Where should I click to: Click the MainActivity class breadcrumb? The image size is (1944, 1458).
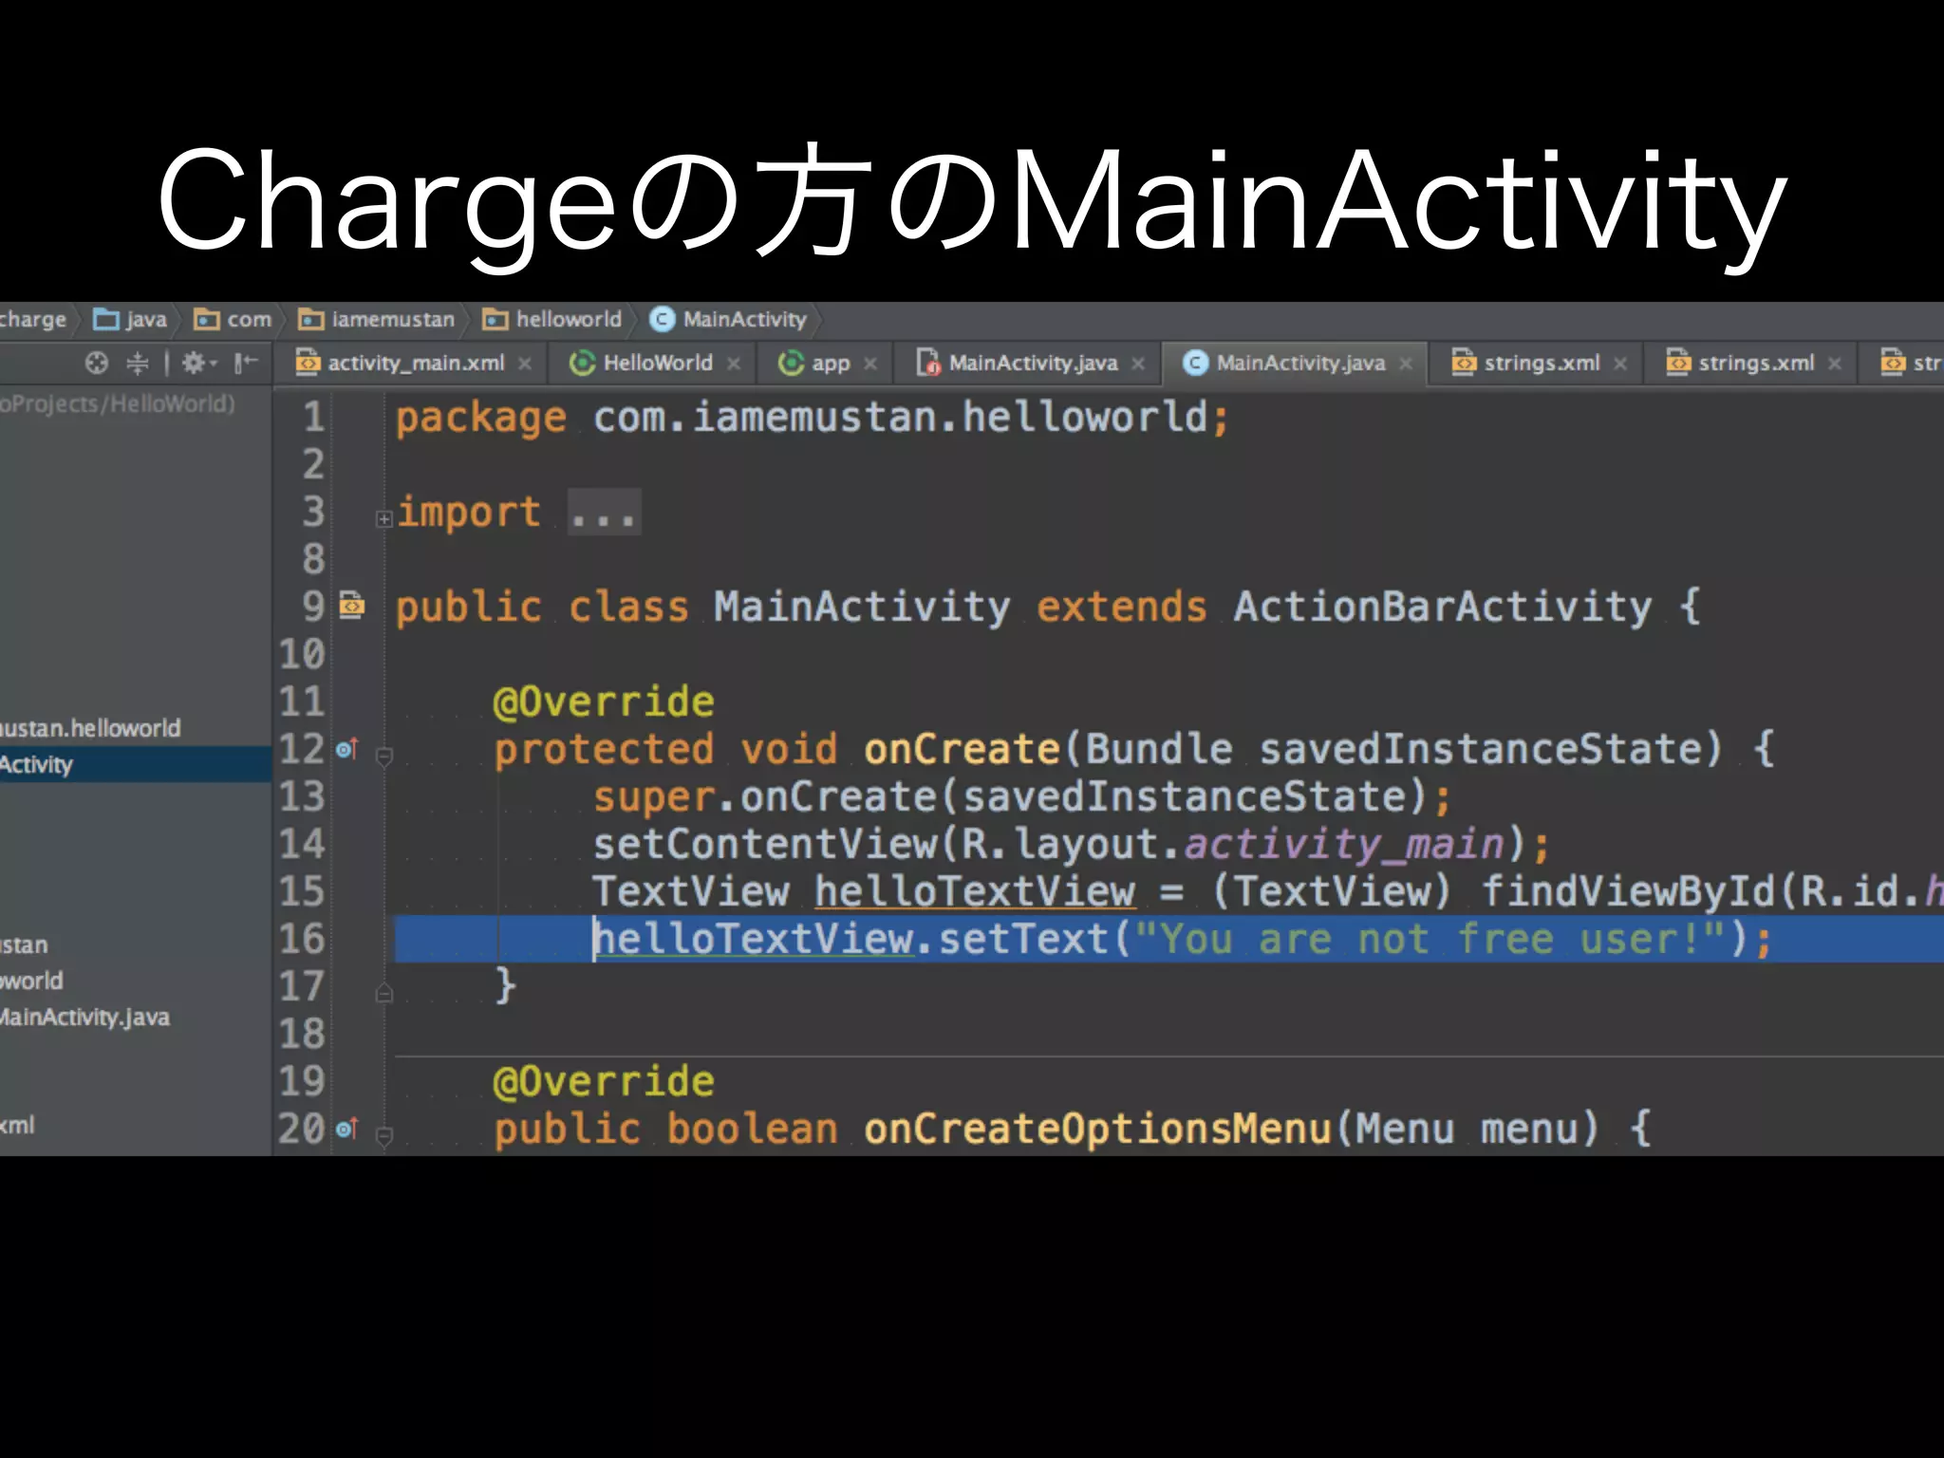[728, 320]
